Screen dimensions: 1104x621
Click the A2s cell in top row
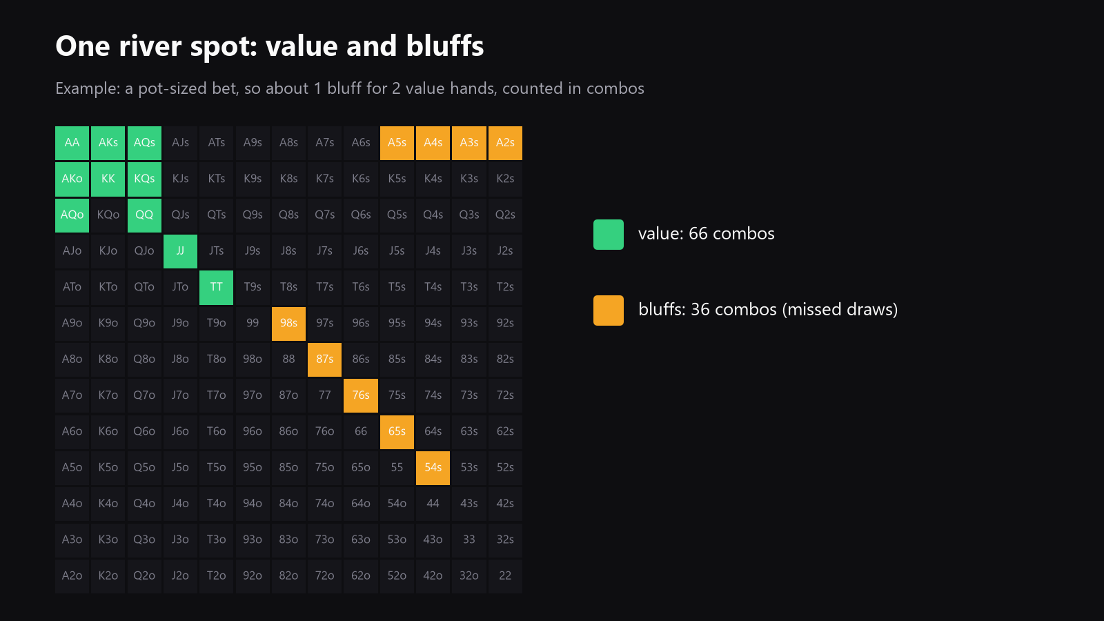click(505, 143)
